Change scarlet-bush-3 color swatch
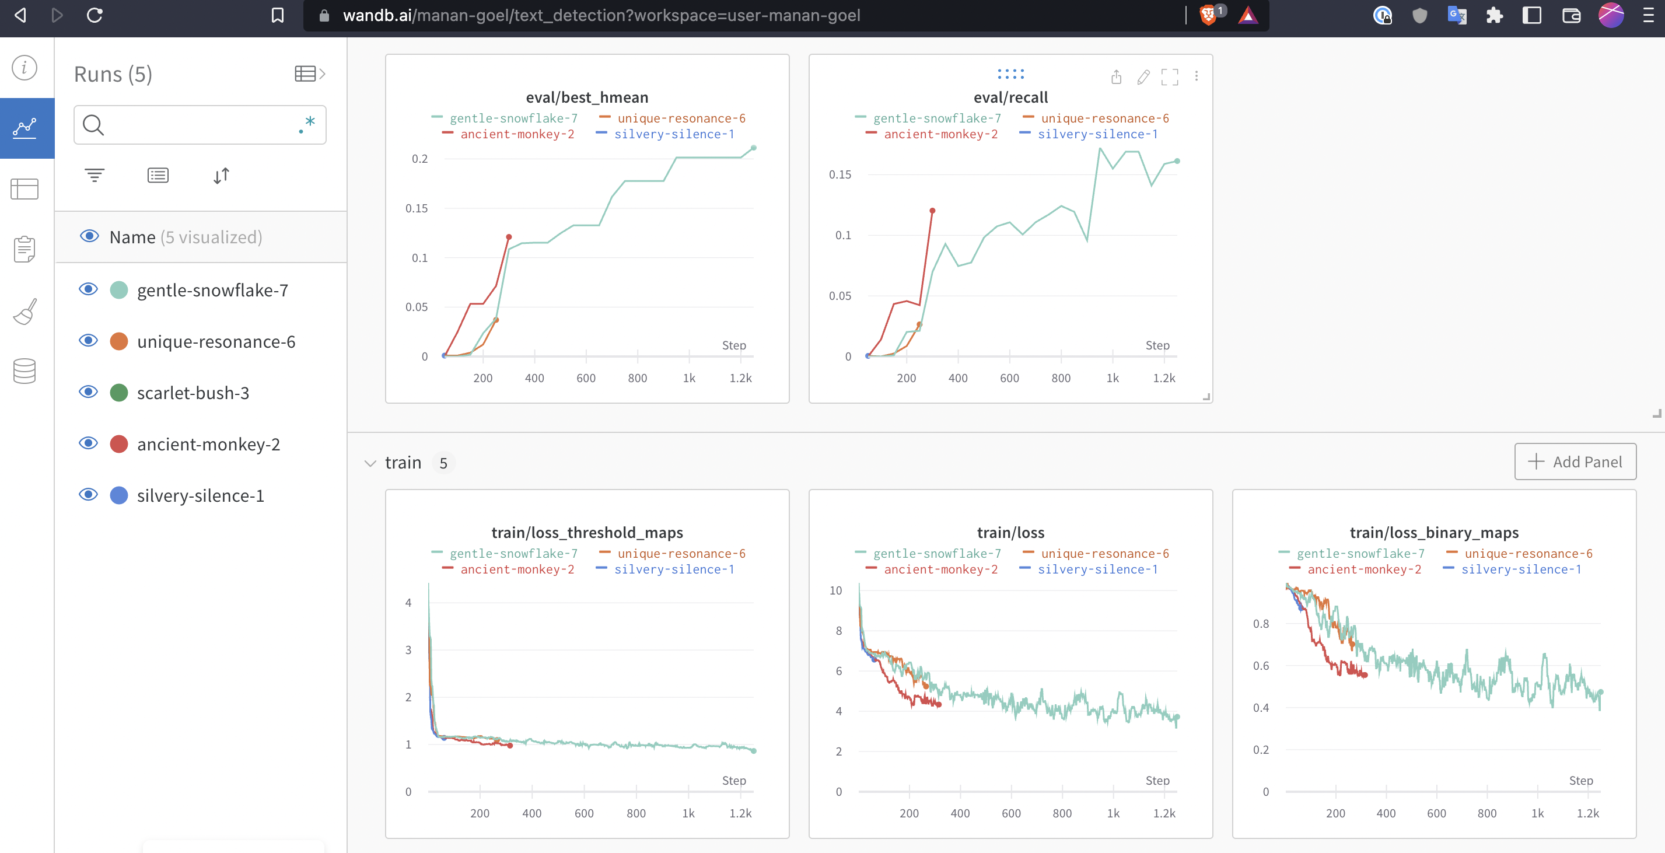 [119, 392]
